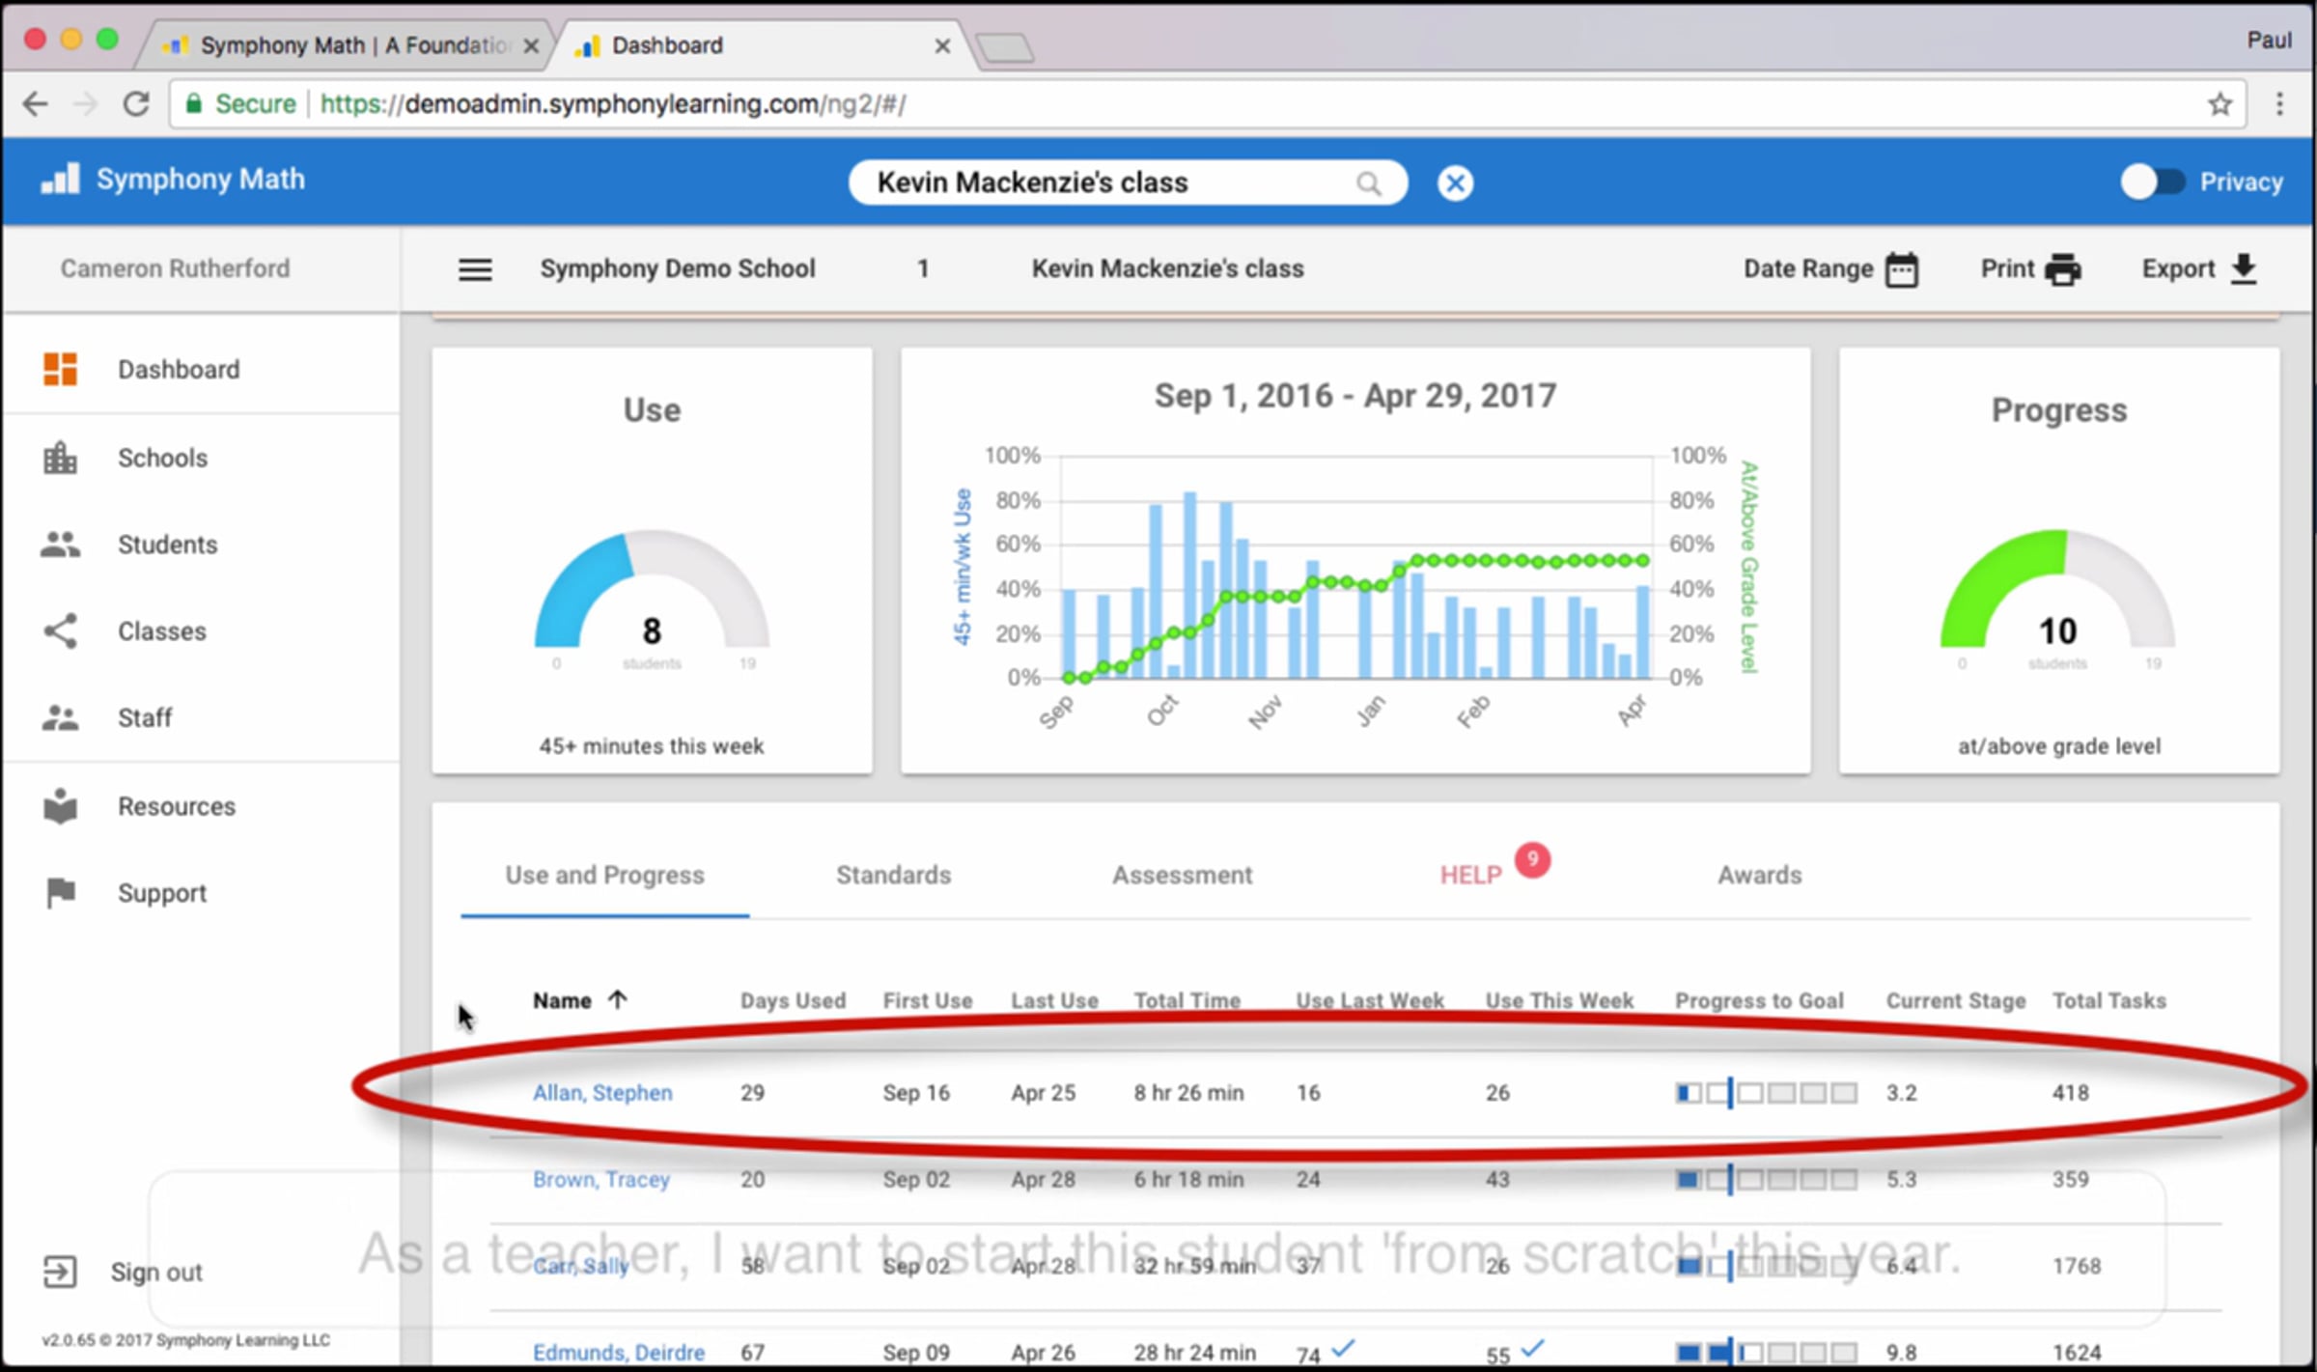
Task: Toggle the Privacy switch
Action: 2152,182
